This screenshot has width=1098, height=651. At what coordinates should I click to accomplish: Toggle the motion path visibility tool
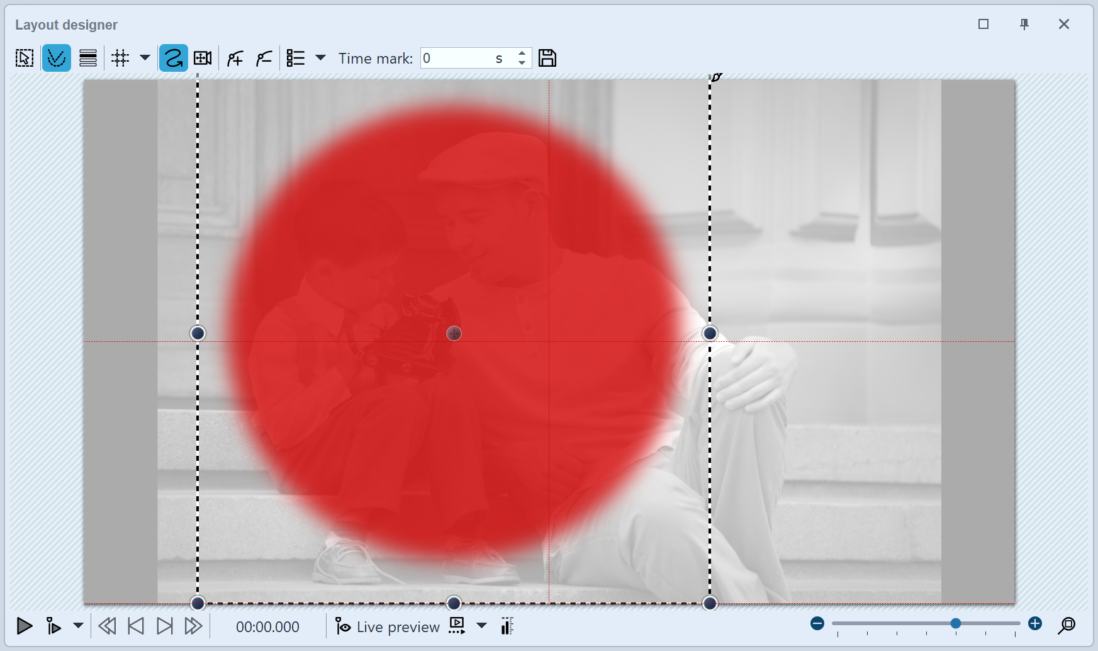point(57,57)
